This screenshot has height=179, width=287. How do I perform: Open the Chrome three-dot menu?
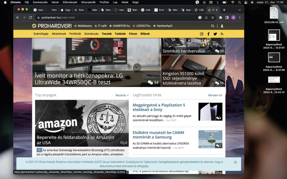pos(240,18)
